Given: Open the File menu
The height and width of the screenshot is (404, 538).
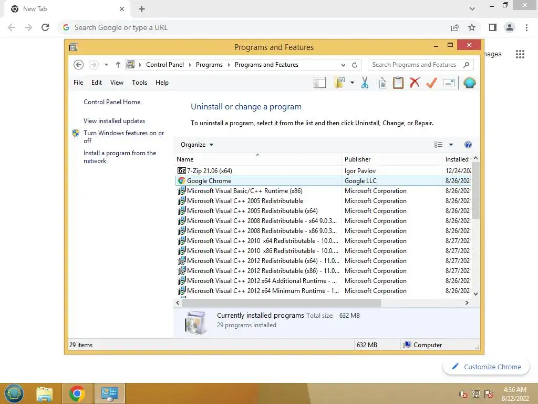Looking at the screenshot, I should tap(78, 83).
